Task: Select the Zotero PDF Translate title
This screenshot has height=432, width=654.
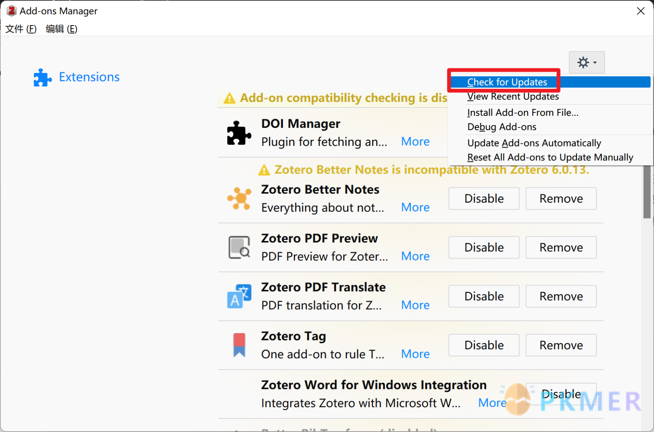Action: 323,287
